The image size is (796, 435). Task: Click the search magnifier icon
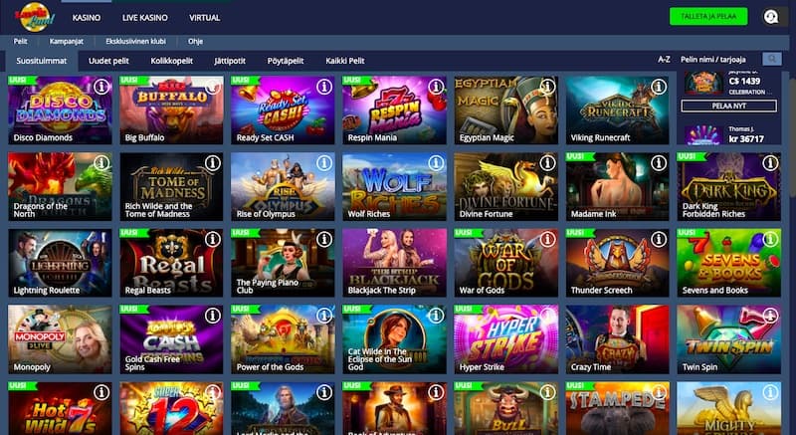772,60
